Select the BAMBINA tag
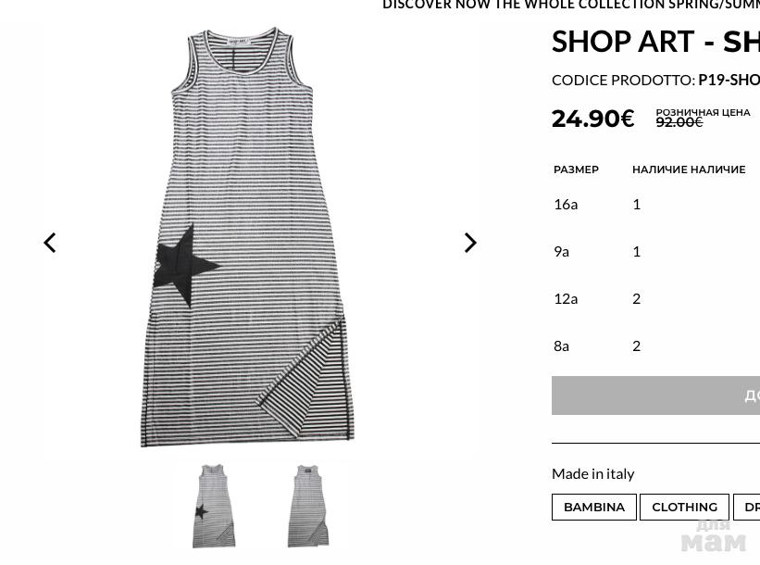 coord(593,507)
